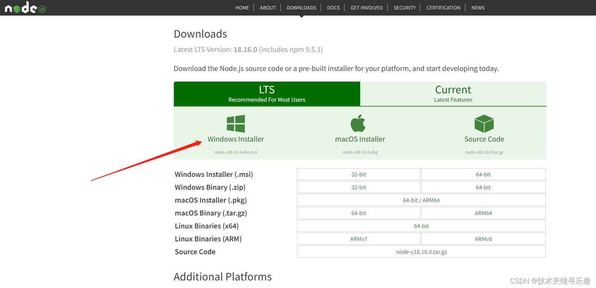The image size is (596, 288).
Task: Click node-v18.16.0.pkg filename
Action: coord(360,152)
